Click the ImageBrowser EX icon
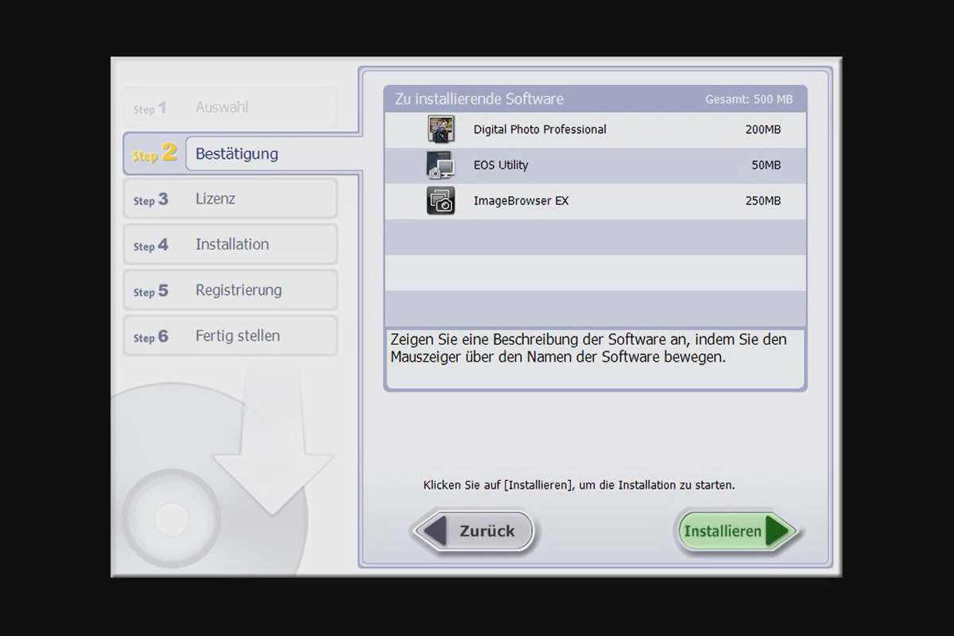The height and width of the screenshot is (636, 954). (441, 201)
